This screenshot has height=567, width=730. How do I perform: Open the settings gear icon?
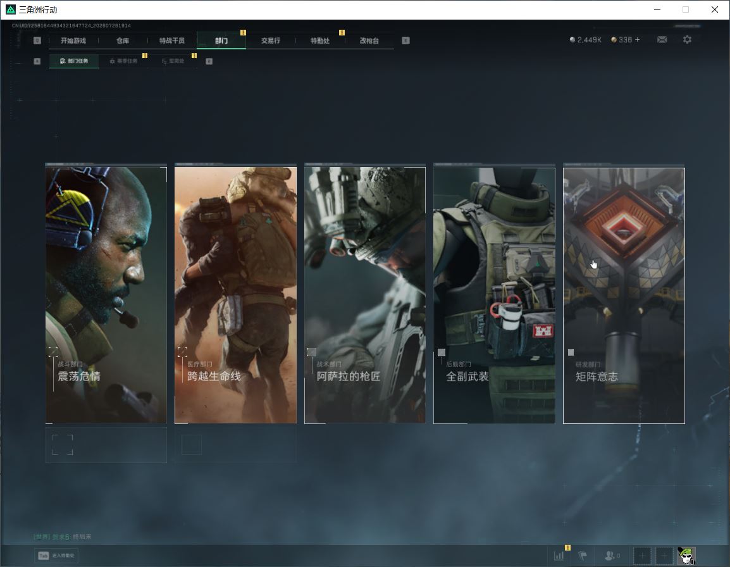click(x=687, y=40)
